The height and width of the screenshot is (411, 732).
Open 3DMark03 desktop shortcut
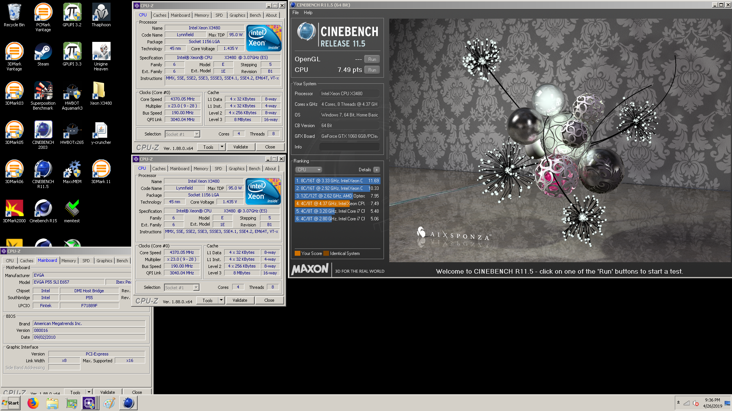14,94
